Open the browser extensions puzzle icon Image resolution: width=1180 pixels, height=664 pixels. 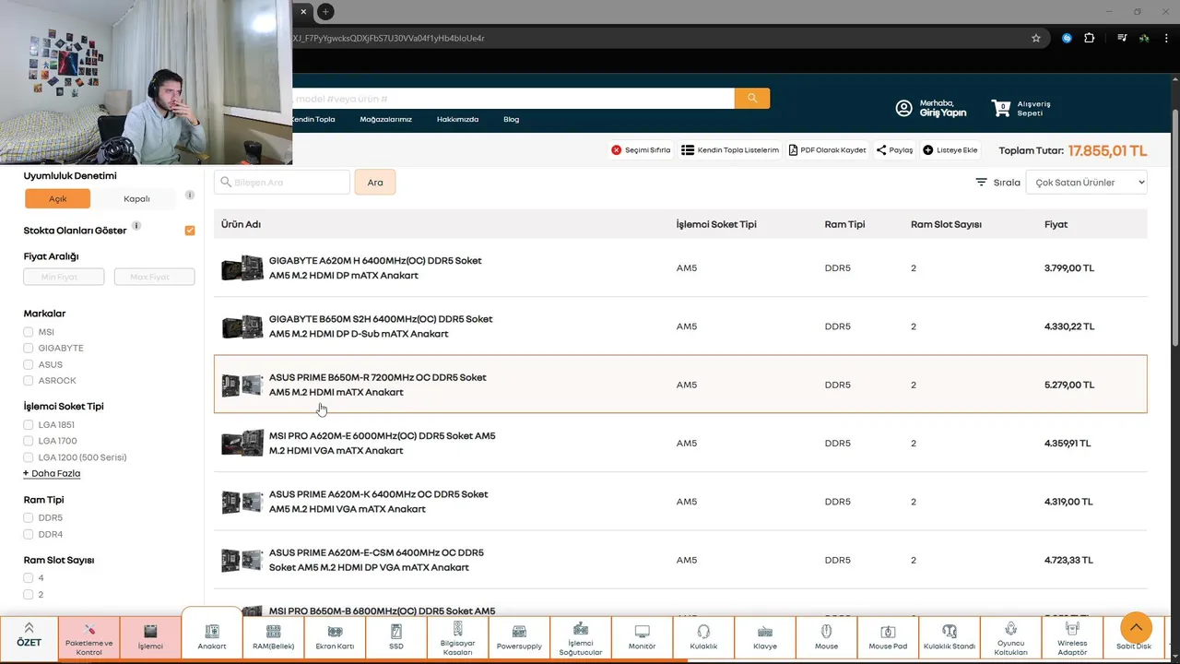click(1089, 38)
